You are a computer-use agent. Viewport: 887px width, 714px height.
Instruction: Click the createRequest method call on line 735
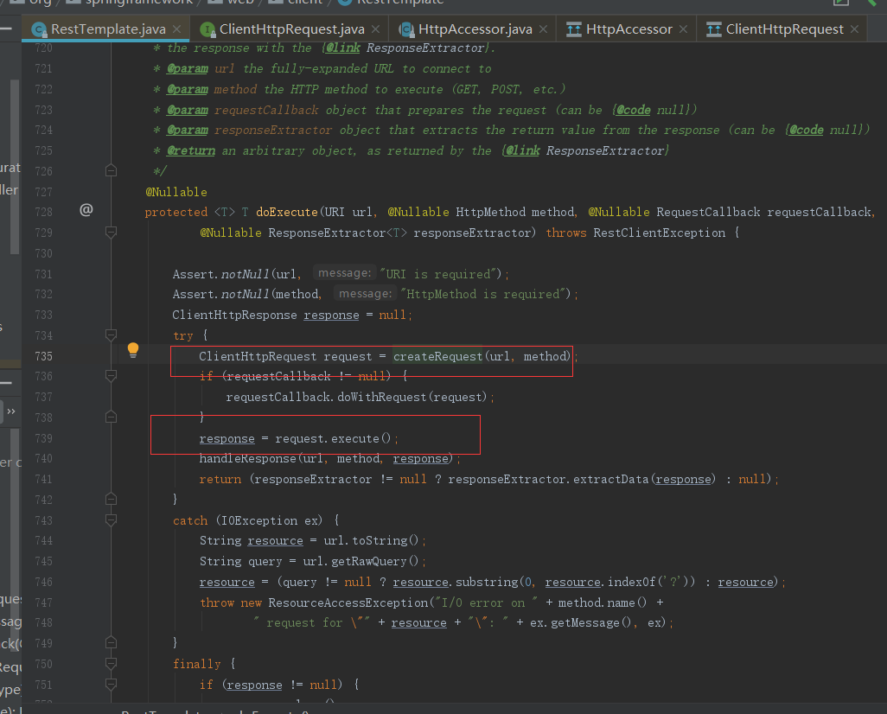click(x=437, y=356)
